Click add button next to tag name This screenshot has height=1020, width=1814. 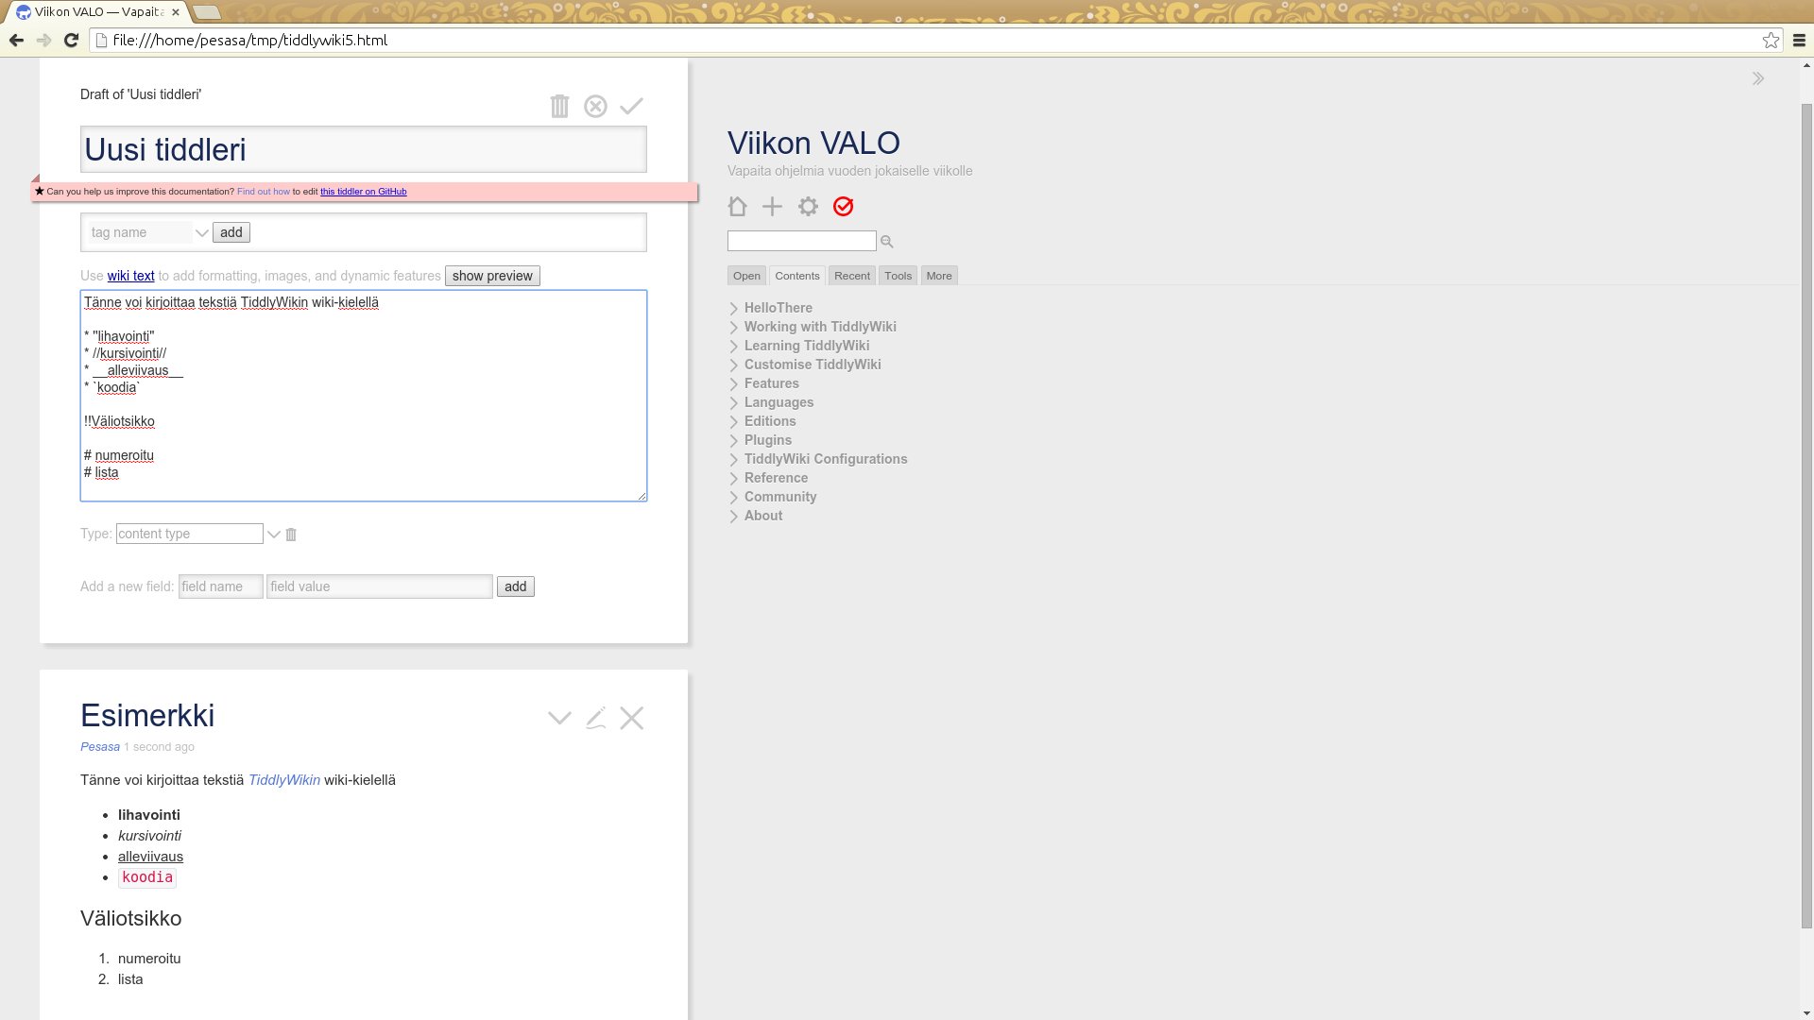pos(231,233)
